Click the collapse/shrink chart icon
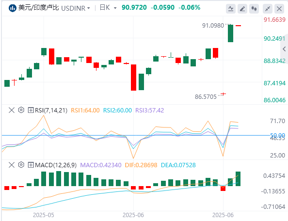The height and width of the screenshot is (221, 288). 268,9
